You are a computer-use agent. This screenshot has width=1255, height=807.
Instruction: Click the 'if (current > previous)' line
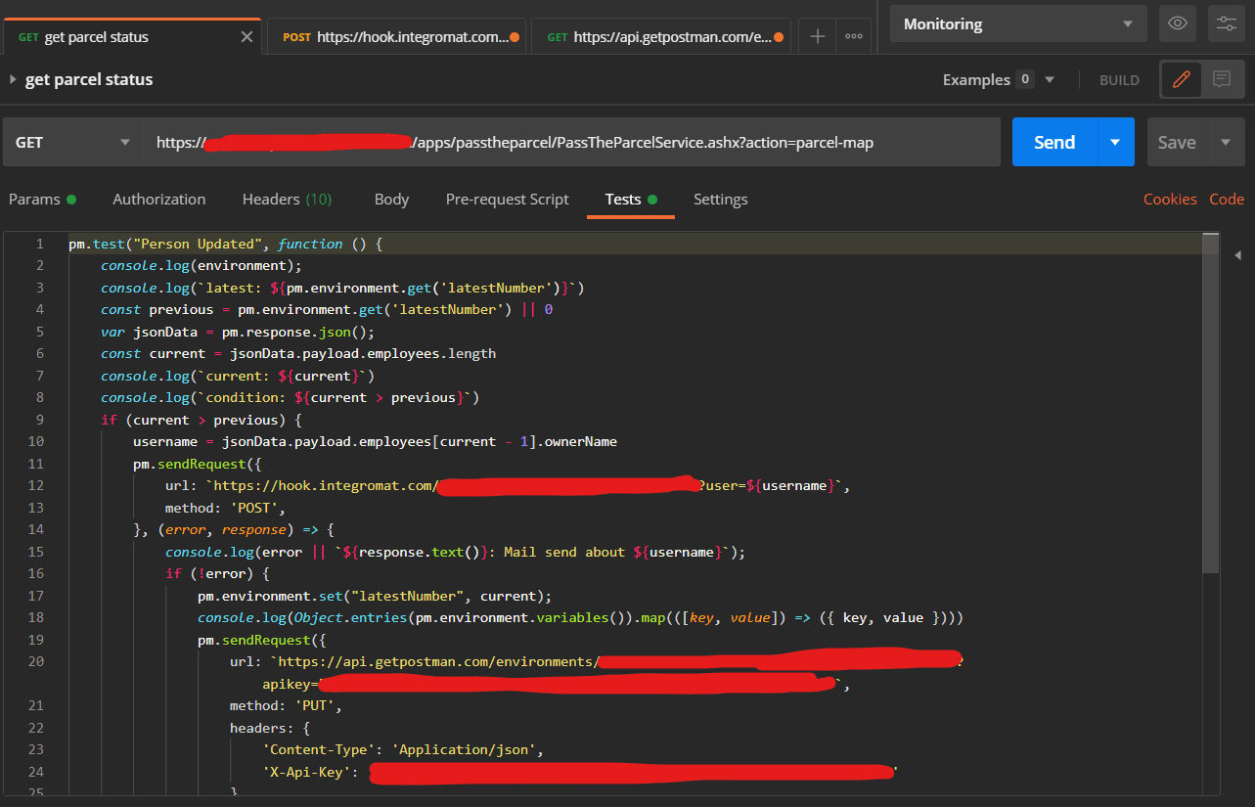202,420
